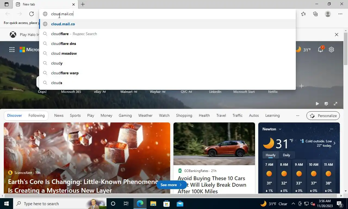Select the cloud.mail.co URL suggestion

click(167, 24)
